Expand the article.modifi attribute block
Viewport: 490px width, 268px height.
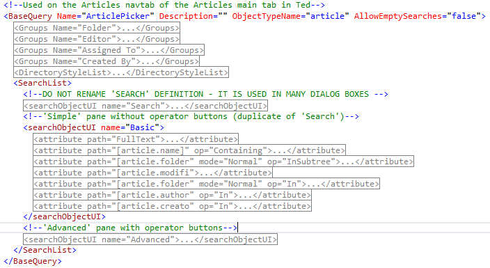(153, 173)
